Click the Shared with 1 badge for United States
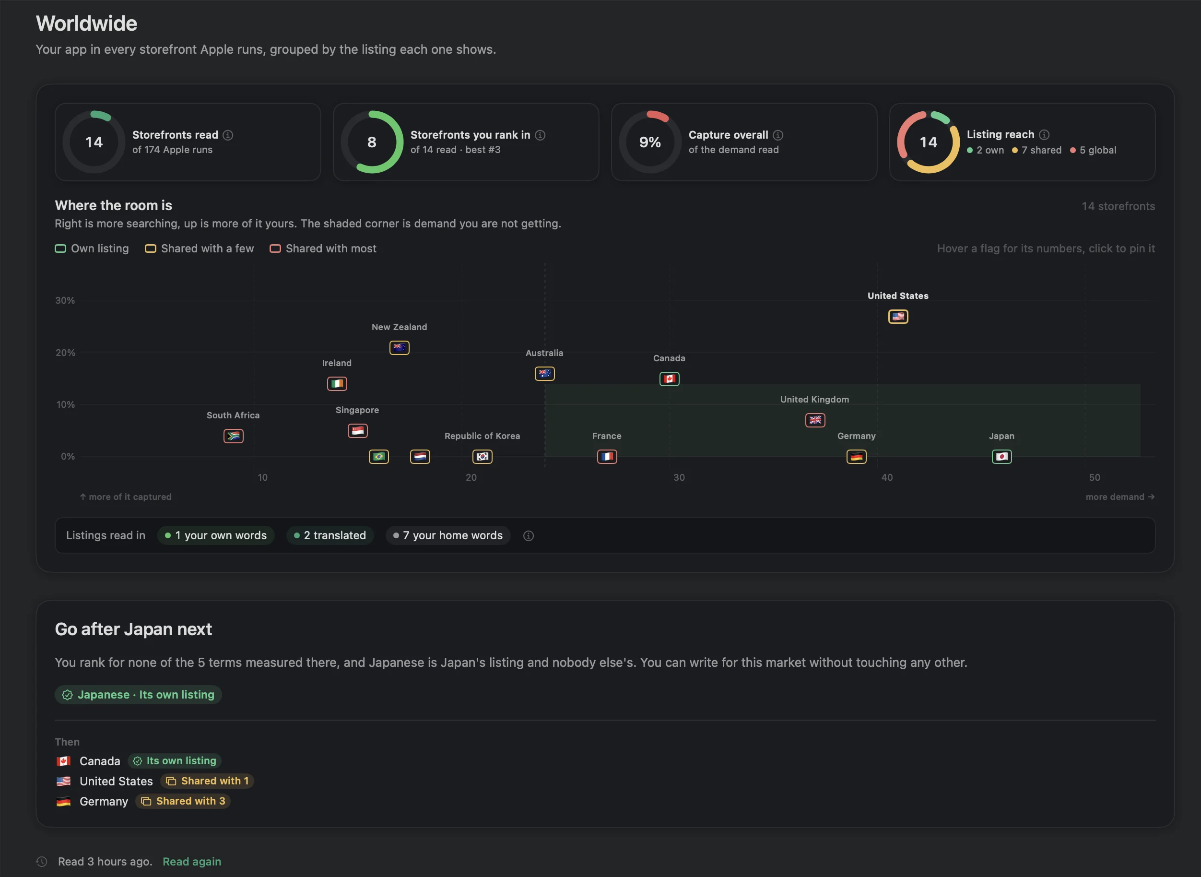The height and width of the screenshot is (877, 1201). tap(207, 781)
